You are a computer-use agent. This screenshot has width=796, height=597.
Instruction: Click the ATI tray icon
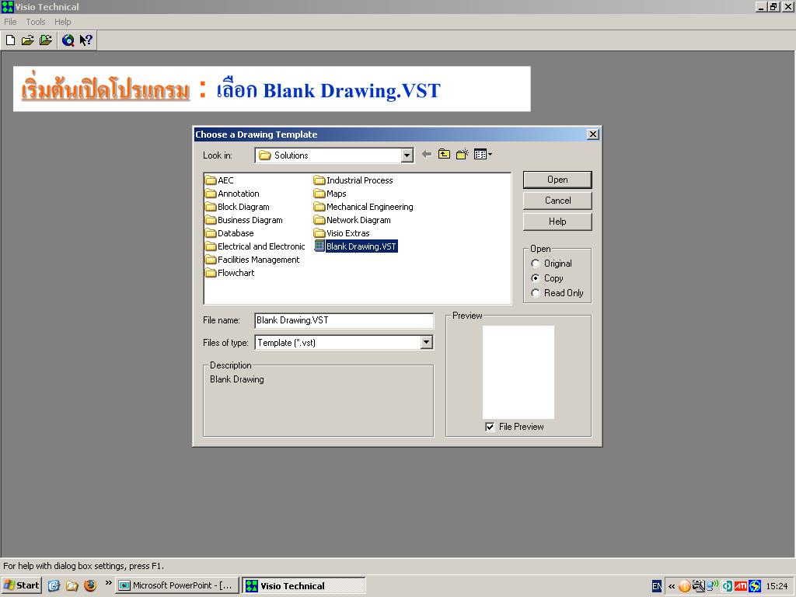coord(741,586)
